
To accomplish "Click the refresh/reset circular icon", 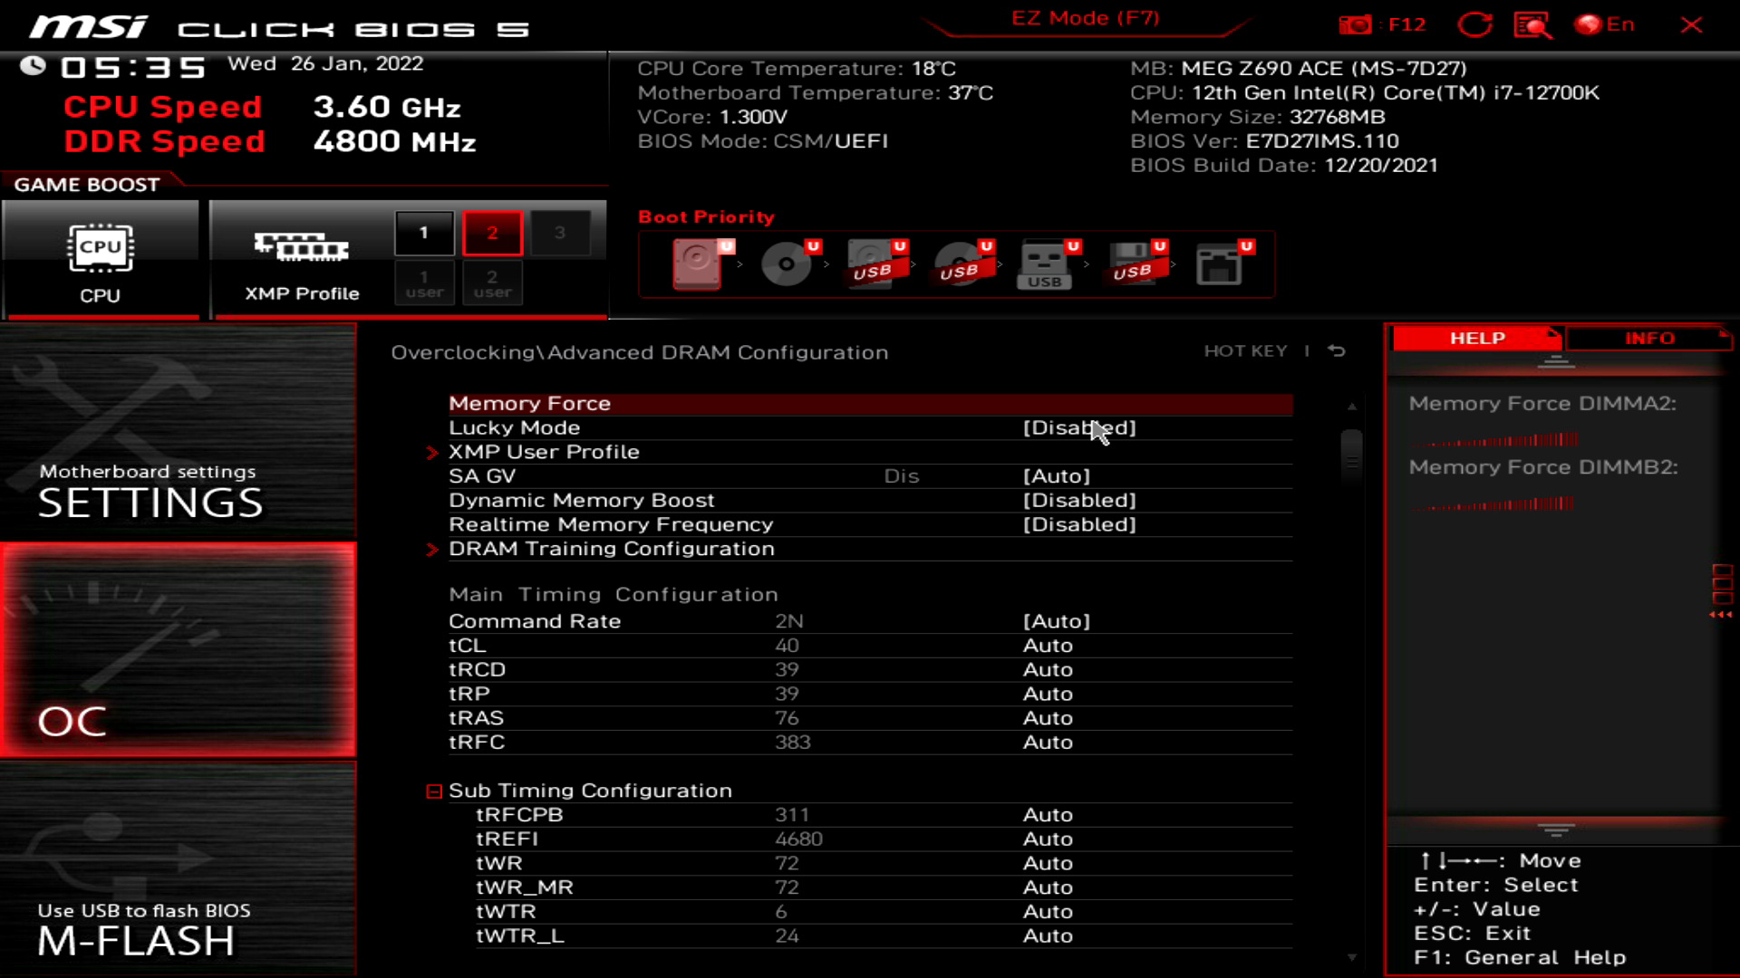I will click(1474, 24).
